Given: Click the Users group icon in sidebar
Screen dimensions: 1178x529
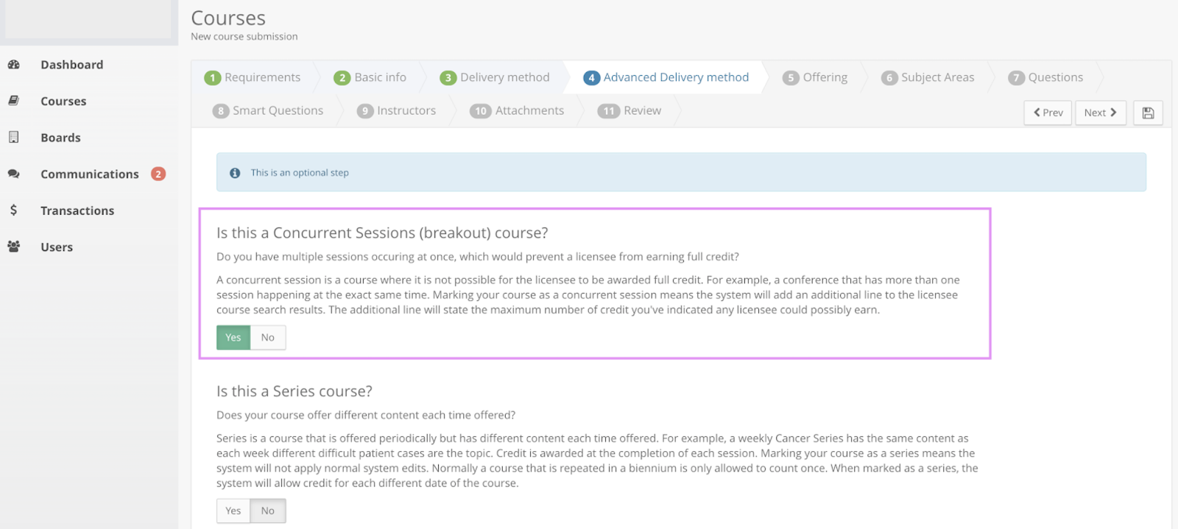Looking at the screenshot, I should (x=13, y=246).
